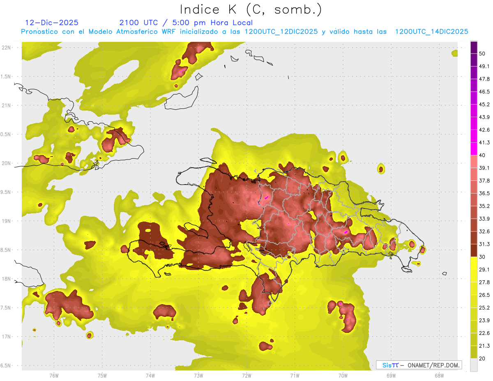Click the "31.3" color scale value

tap(484, 244)
